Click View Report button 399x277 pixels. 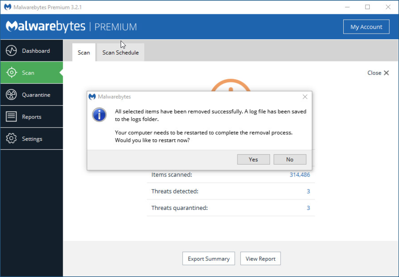tap(260, 259)
